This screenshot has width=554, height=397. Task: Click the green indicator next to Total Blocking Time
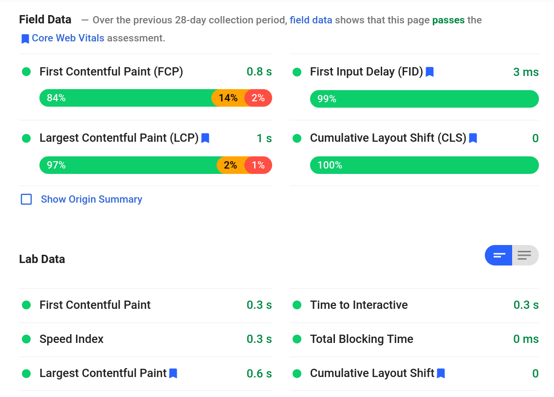point(297,339)
